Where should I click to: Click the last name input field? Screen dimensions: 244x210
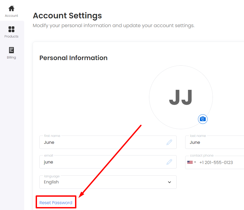click(x=214, y=142)
